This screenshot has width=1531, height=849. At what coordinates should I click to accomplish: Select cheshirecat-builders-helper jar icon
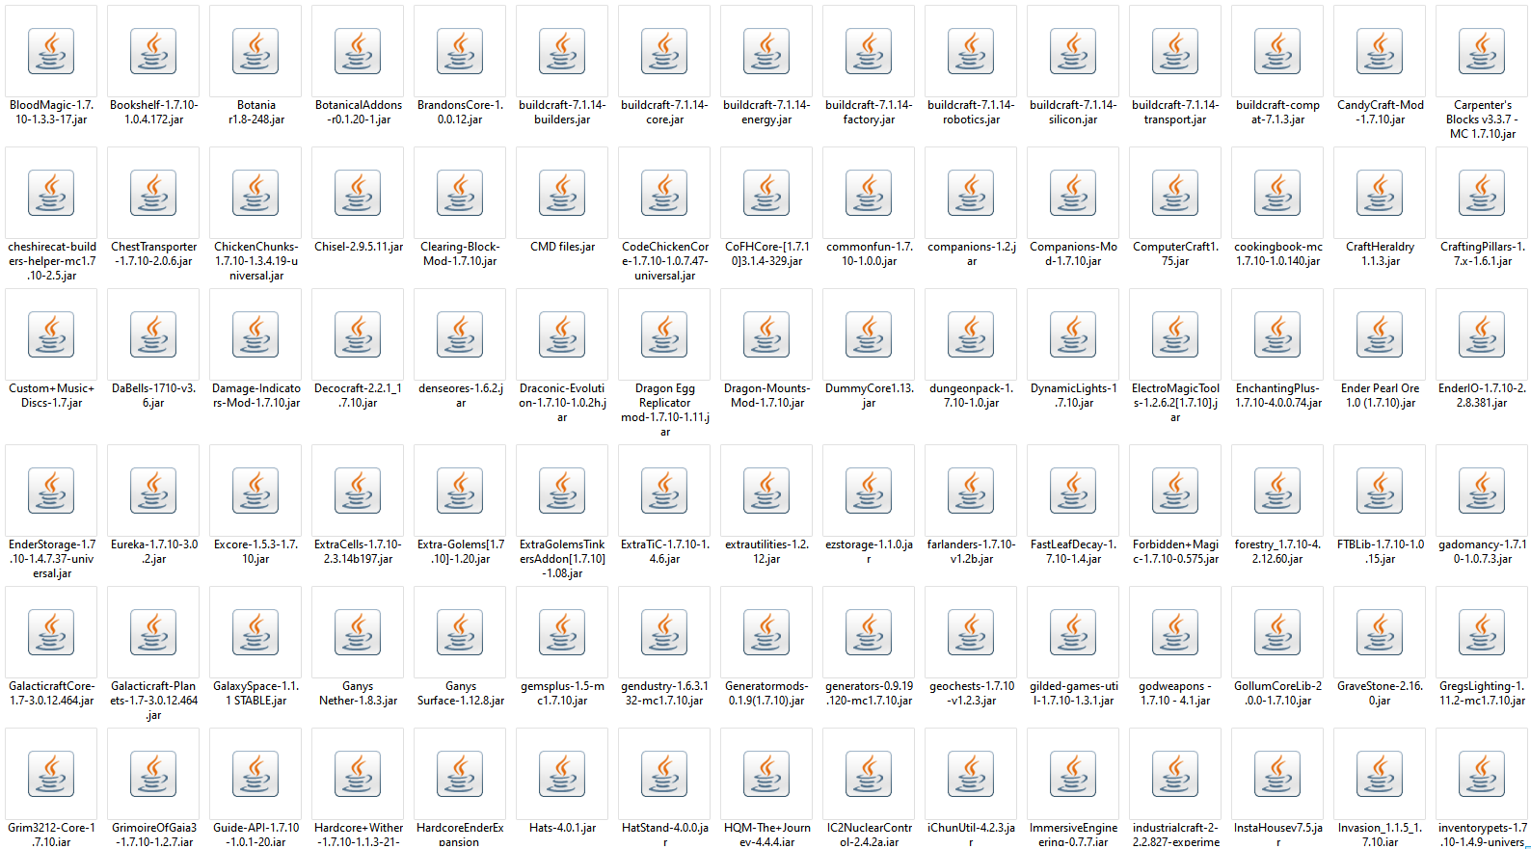tap(51, 193)
